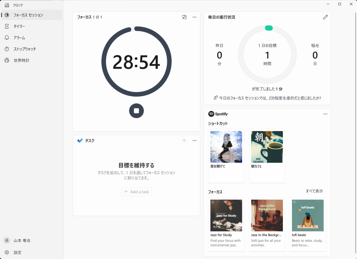
Task: Add a new task with the plus icon
Action: [x=184, y=141]
